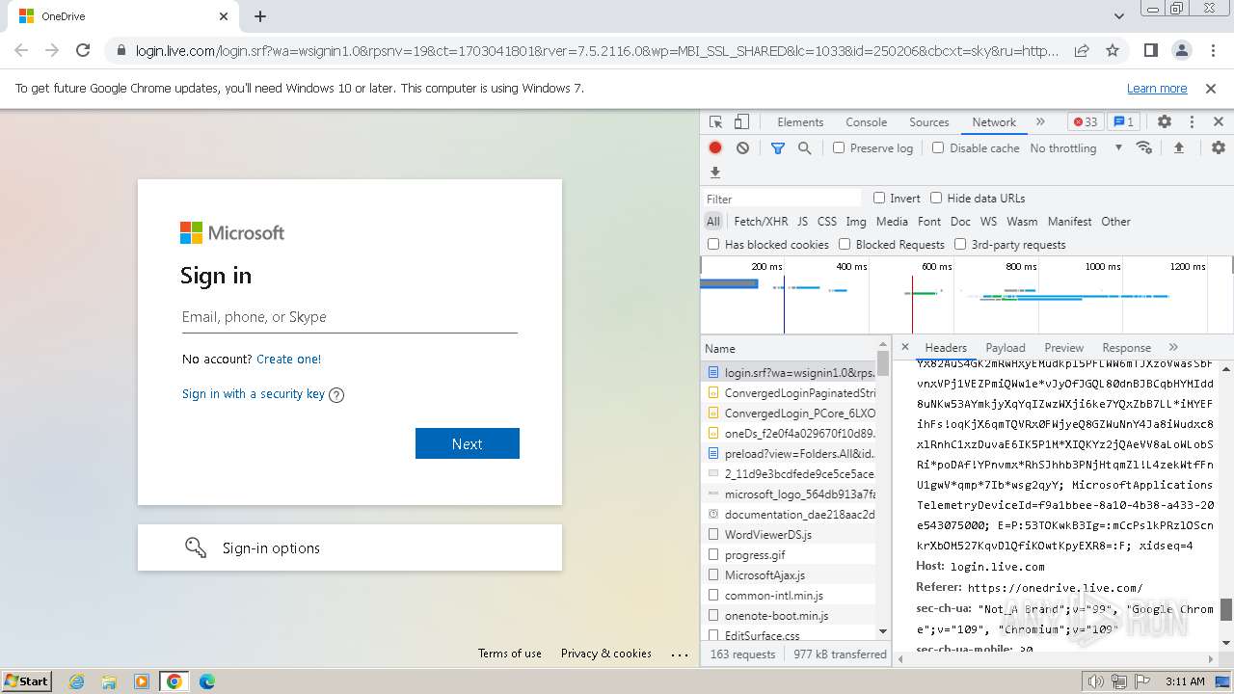The height and width of the screenshot is (694, 1234).
Task: Check Hide data URLs checkbox
Action: coord(936,198)
